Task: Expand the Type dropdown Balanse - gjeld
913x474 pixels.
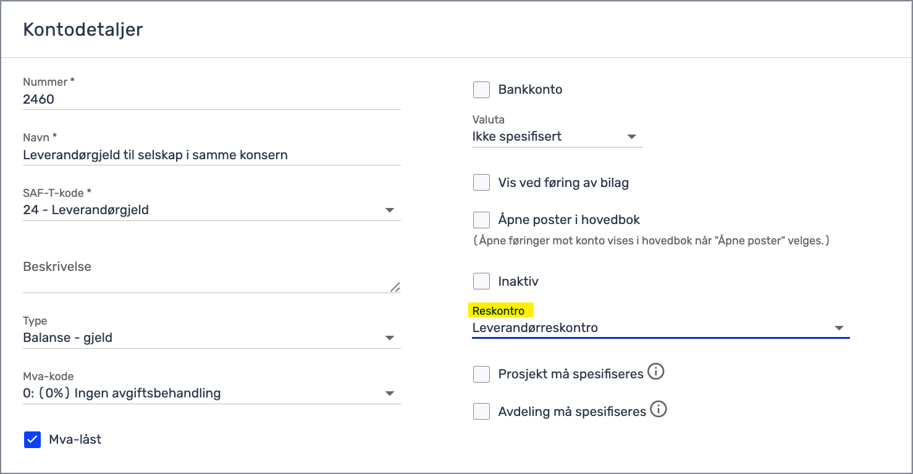Action: [x=212, y=338]
